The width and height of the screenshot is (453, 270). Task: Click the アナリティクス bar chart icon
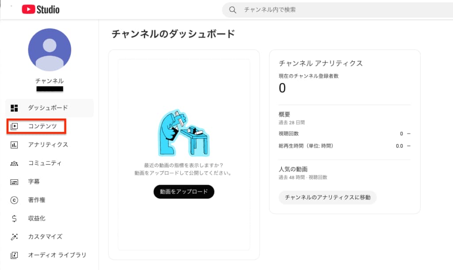point(14,145)
